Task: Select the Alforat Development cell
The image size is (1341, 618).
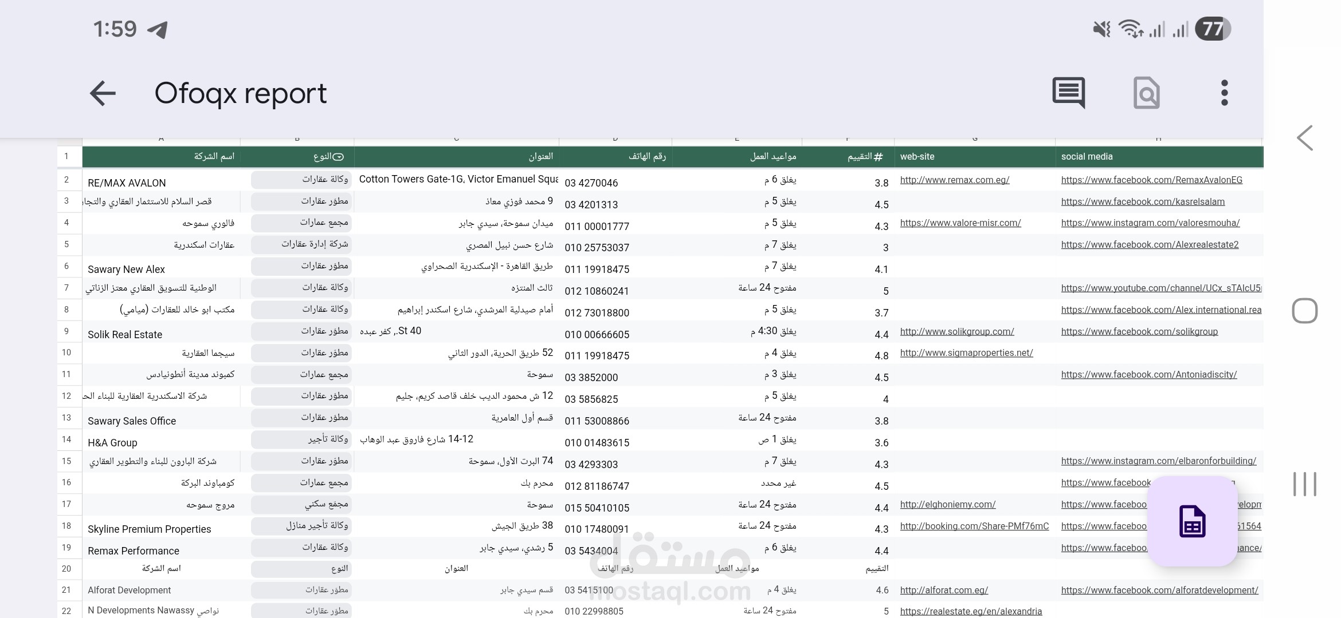Action: tap(161, 590)
